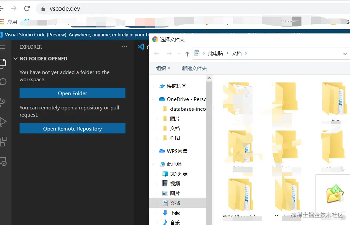This screenshot has width=350, height=225.
Task: Open the Explorer files icon in activity bar
Action: click(3, 63)
